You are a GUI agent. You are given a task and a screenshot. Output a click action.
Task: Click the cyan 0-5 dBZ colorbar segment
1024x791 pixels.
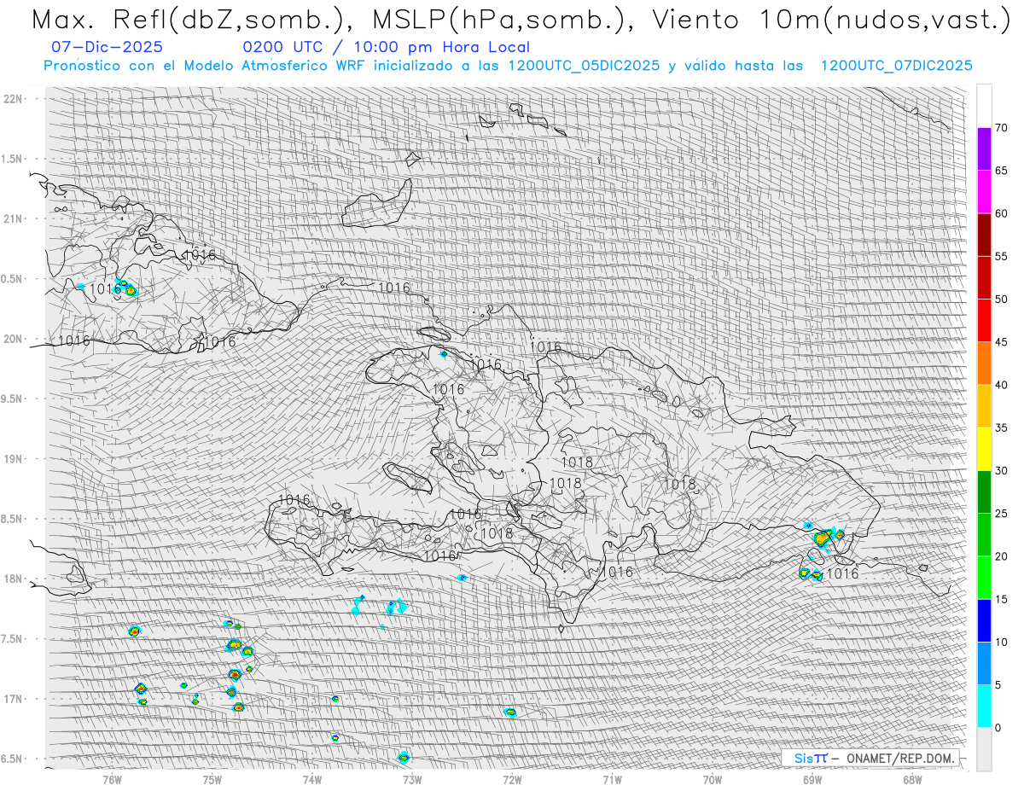984,706
